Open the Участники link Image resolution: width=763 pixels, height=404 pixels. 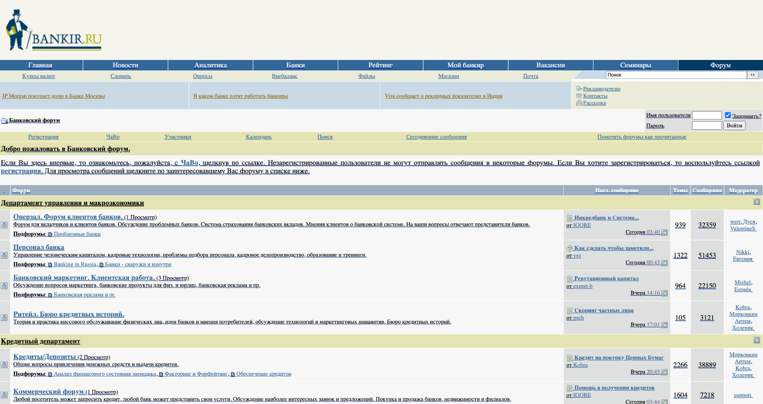[178, 137]
